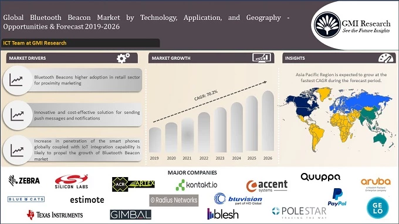
Task: Click the smart phones IoT integration driver text
Action: pyautogui.click(x=87, y=150)
